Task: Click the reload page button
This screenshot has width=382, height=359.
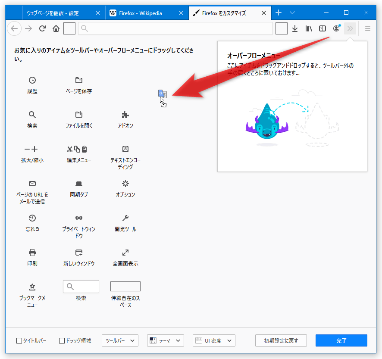Action: (42, 28)
